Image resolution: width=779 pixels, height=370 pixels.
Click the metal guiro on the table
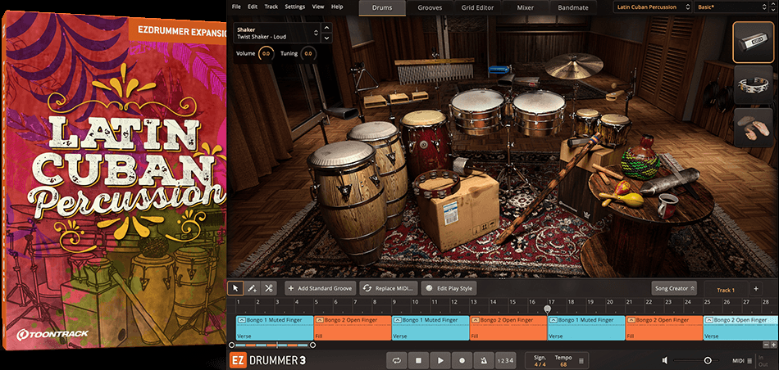pos(670,182)
